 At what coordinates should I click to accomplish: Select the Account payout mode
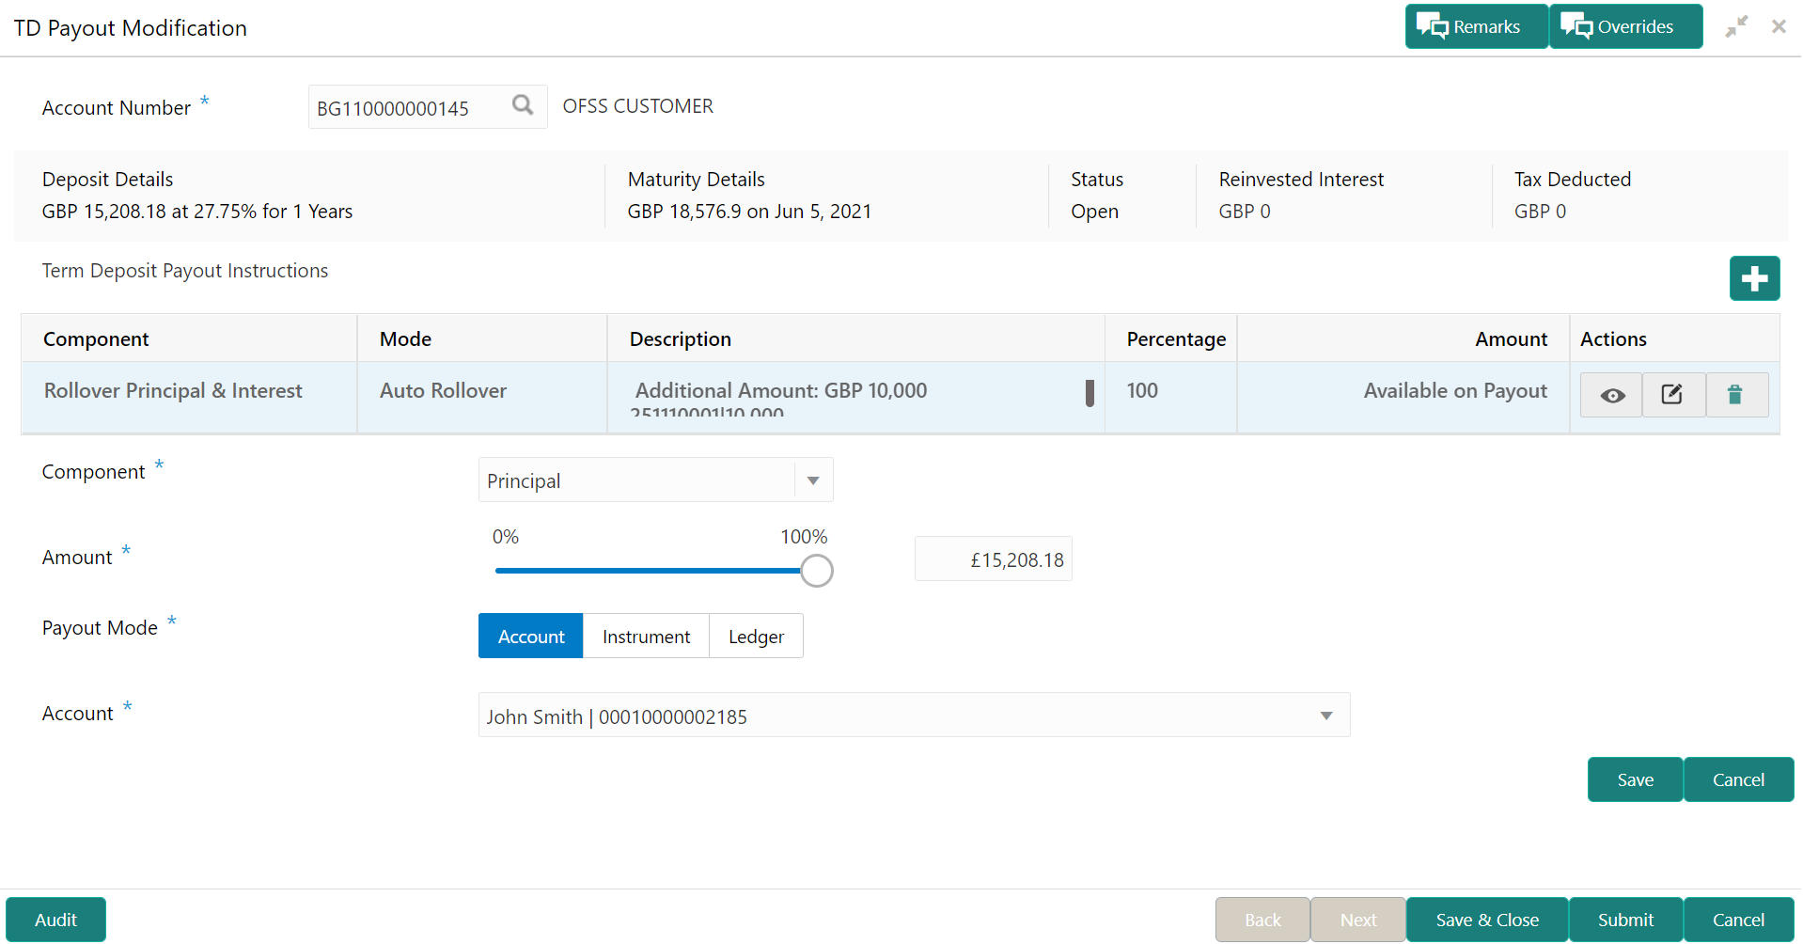531,637
